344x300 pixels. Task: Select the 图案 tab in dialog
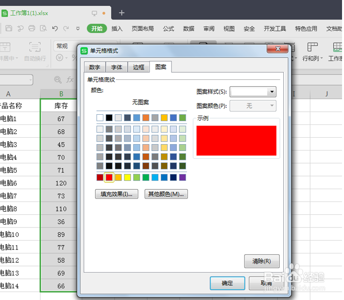[x=161, y=67]
